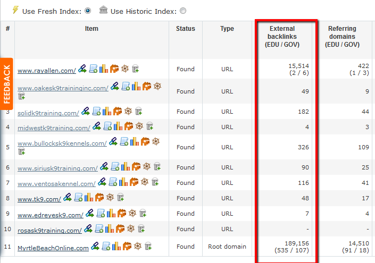Click the 14,510 referring domains value
Viewport: 375px width, 263px height.
tap(359, 243)
